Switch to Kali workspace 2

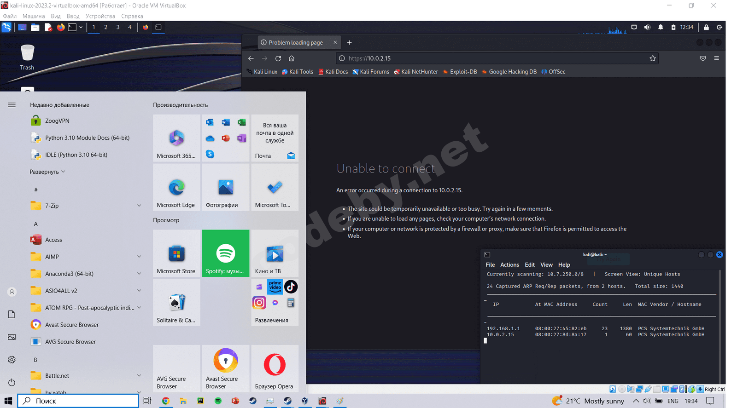coord(106,27)
